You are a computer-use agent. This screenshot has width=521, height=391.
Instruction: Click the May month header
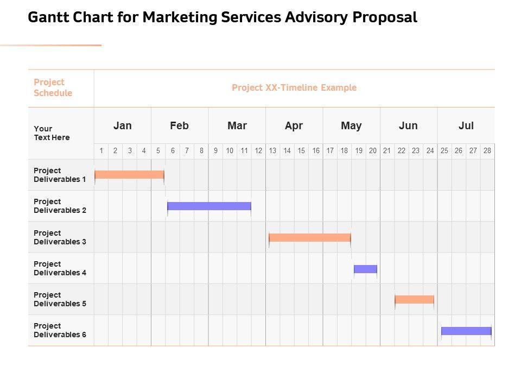coord(351,125)
